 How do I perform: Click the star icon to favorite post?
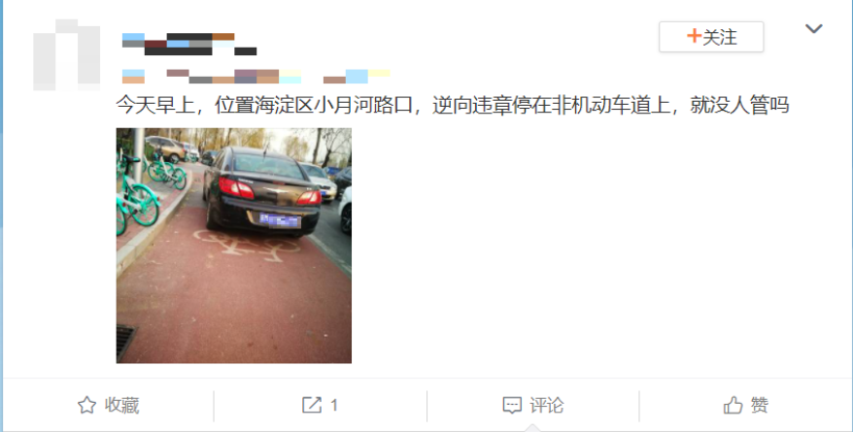86,405
